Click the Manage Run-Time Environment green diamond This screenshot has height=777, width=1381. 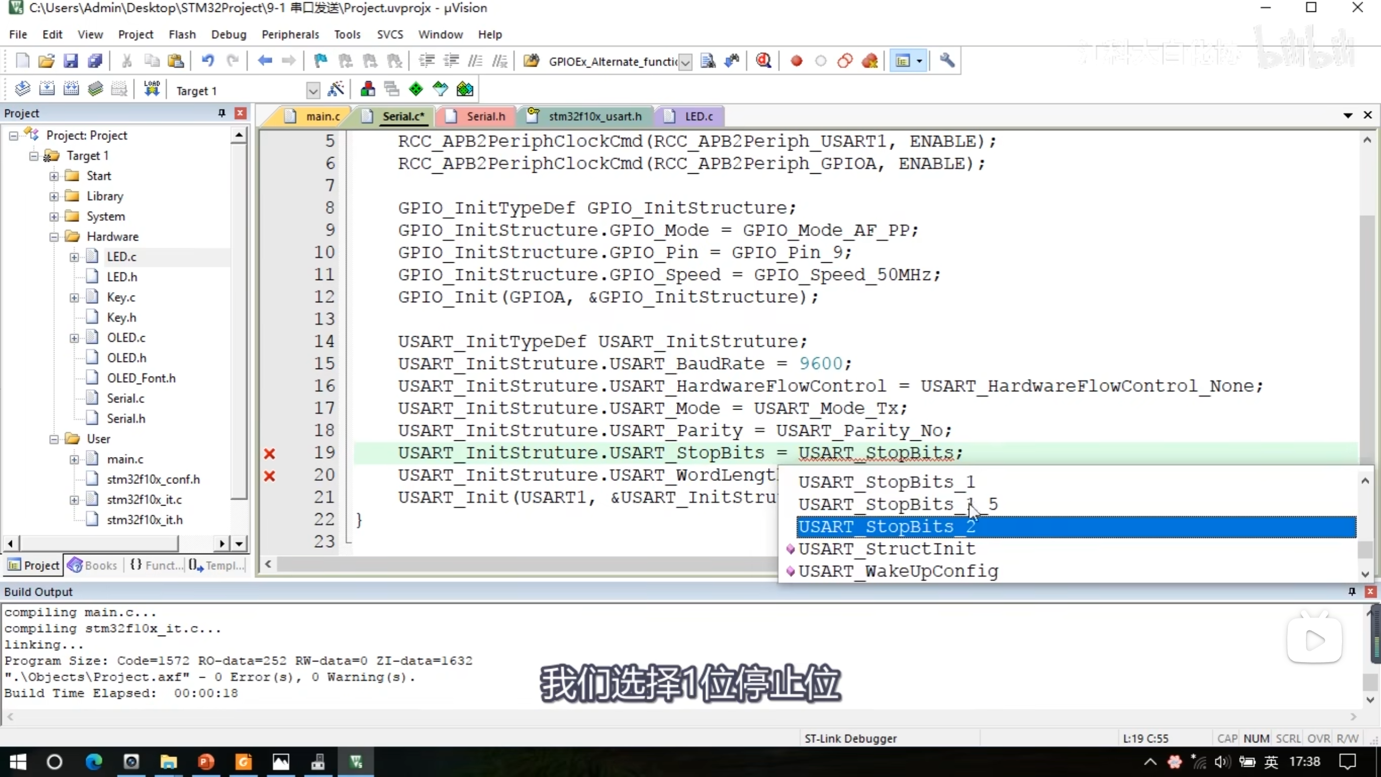click(416, 89)
